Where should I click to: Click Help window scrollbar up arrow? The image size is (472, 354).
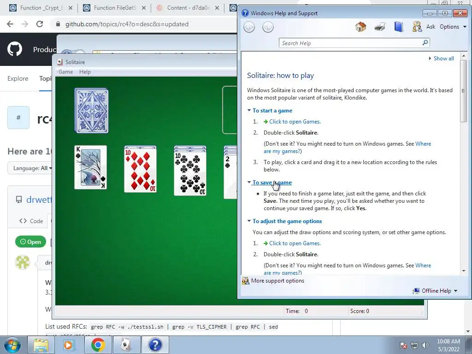pos(464,56)
